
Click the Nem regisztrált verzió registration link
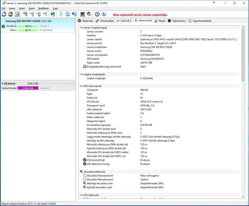(140, 15)
